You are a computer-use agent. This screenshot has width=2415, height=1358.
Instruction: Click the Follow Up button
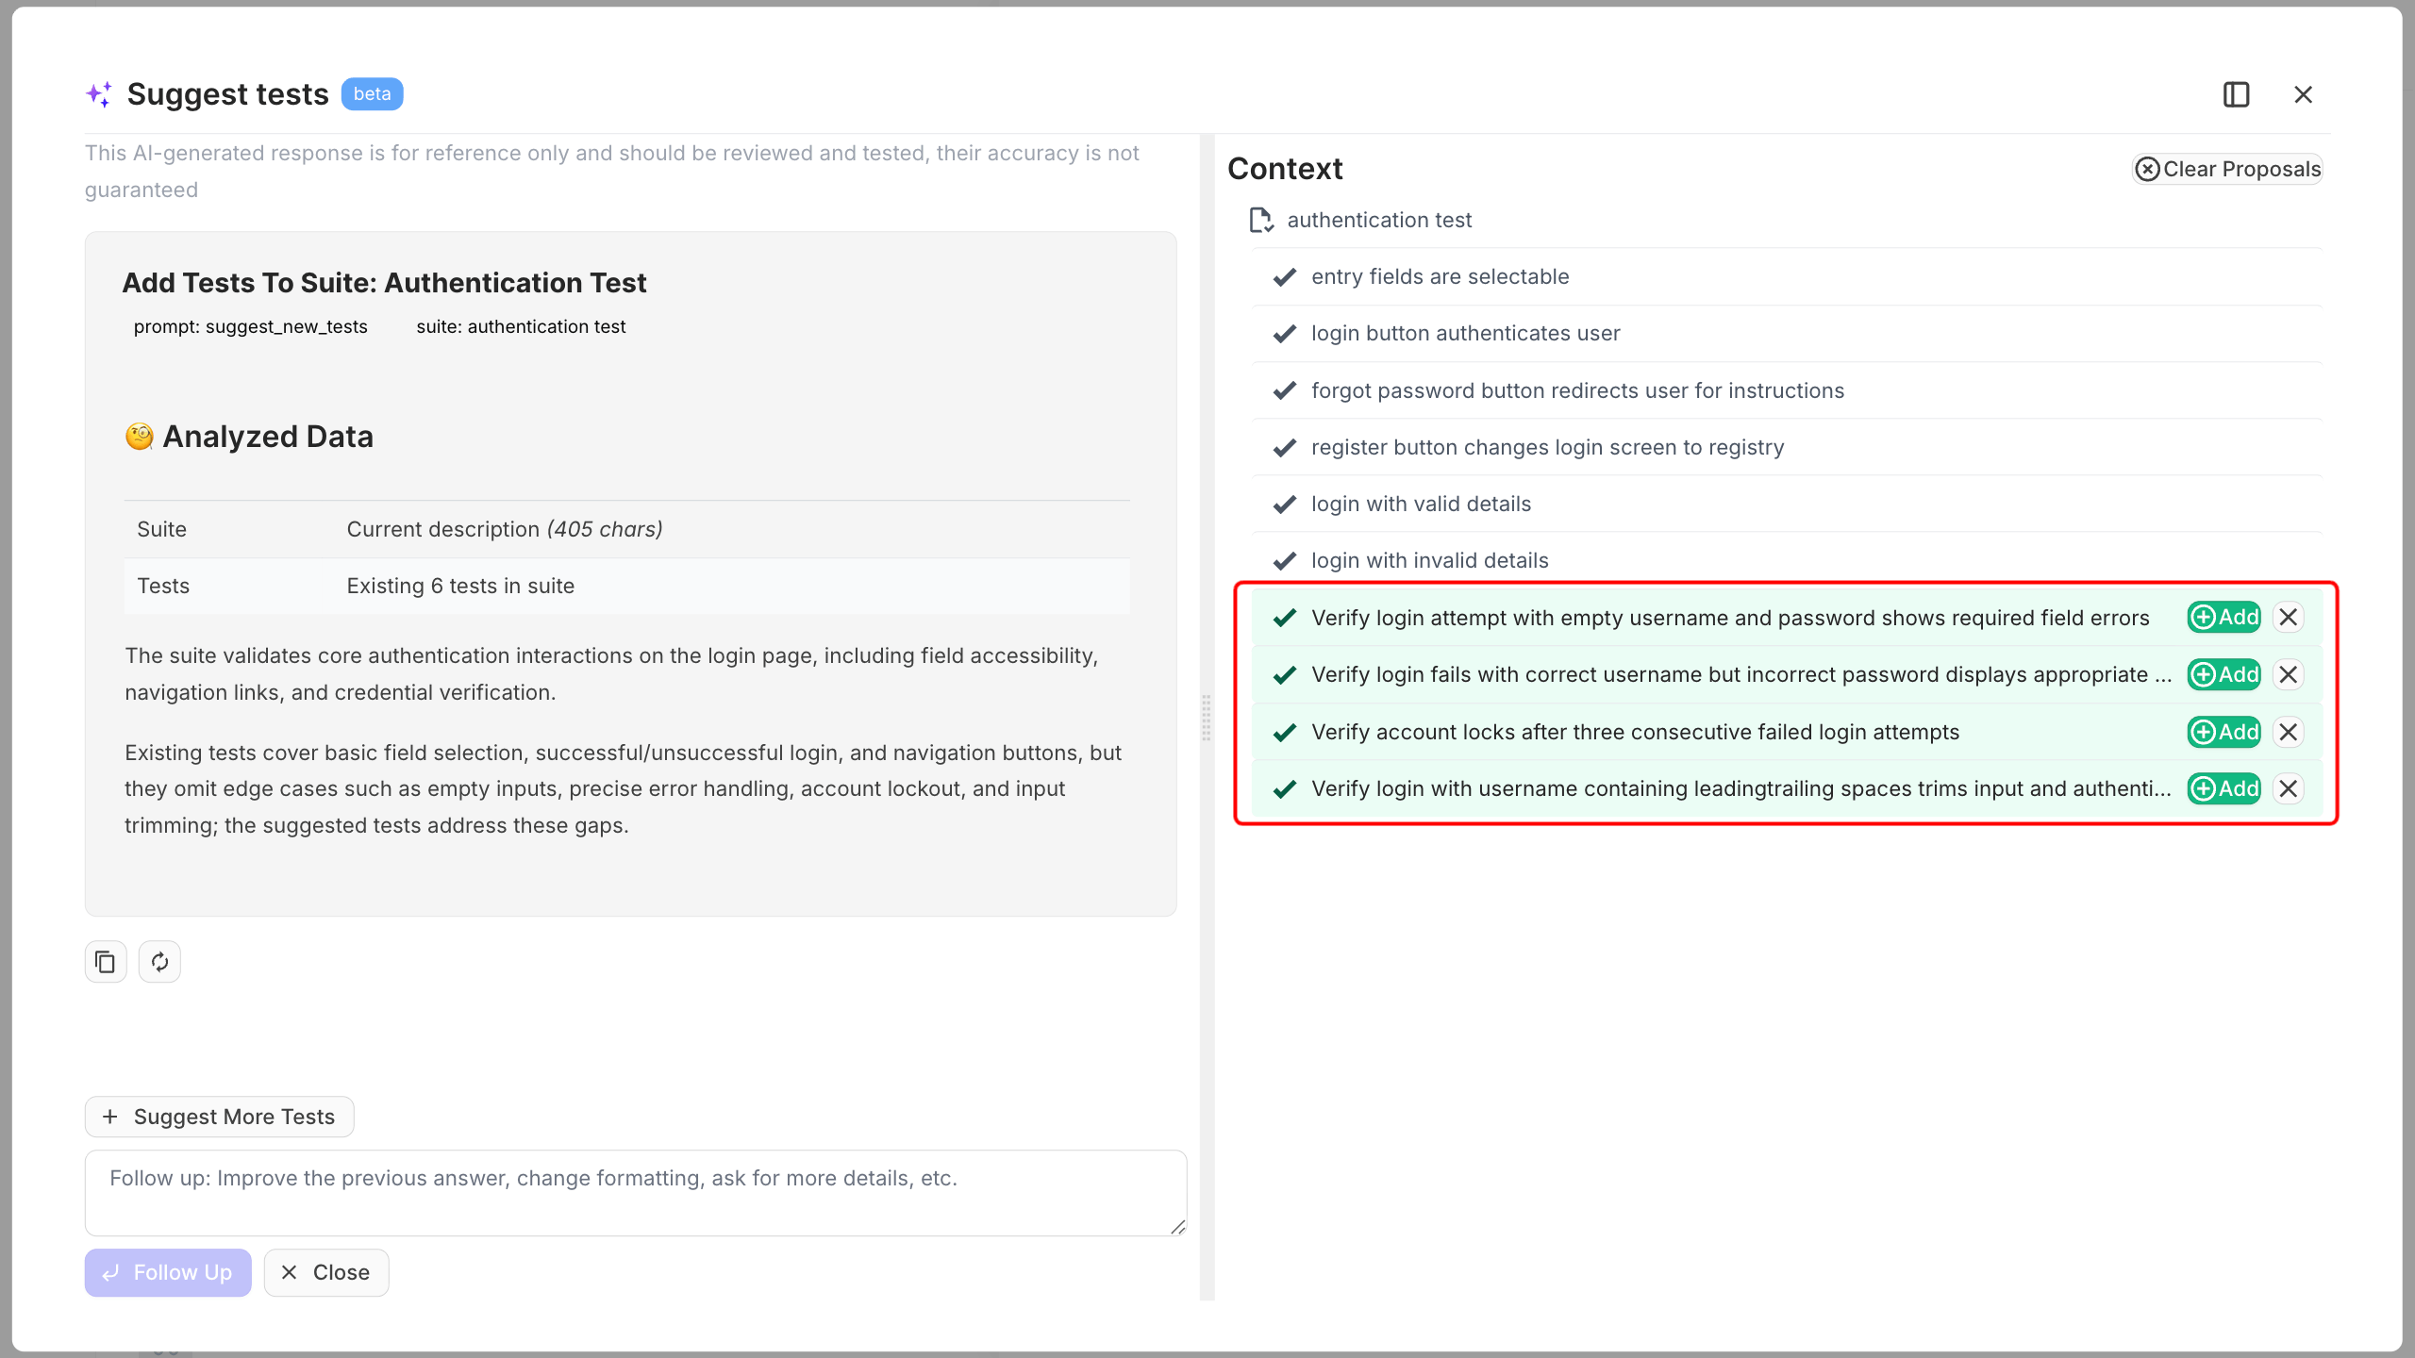168,1272
